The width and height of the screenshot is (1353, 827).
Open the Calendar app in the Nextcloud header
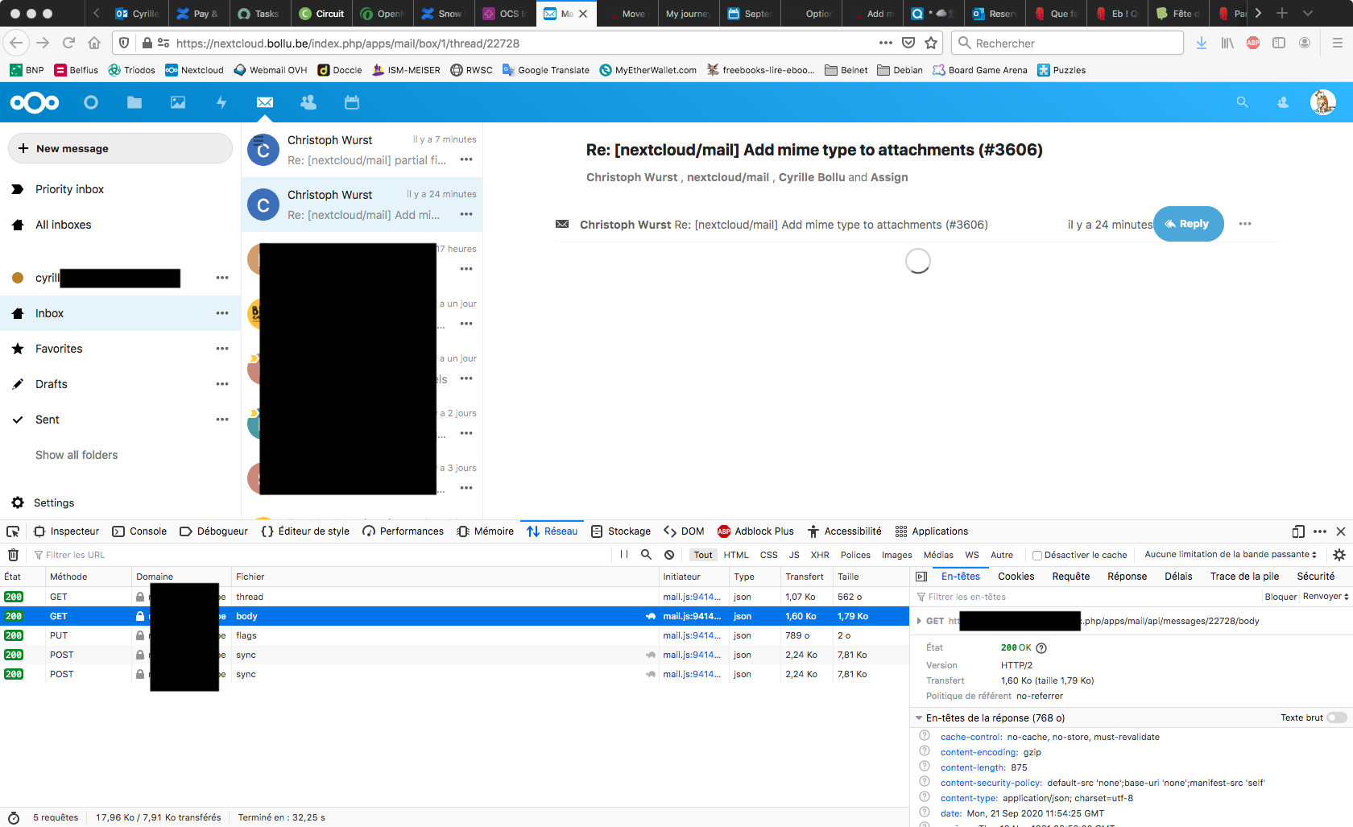click(x=351, y=102)
